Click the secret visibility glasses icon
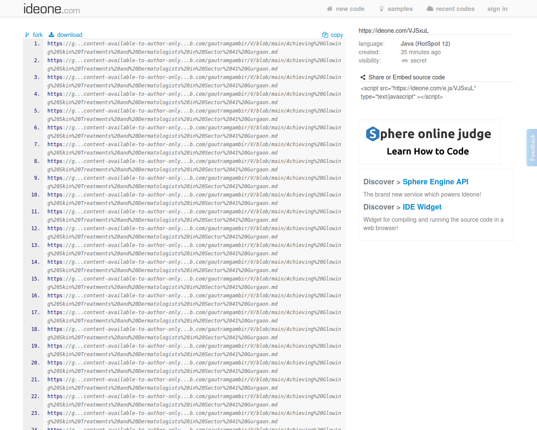This screenshot has width=537, height=430. click(405, 61)
